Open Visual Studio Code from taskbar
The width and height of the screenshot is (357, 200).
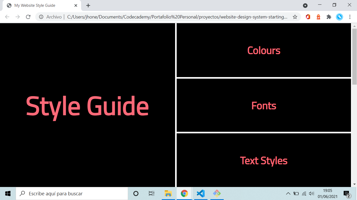point(201,193)
